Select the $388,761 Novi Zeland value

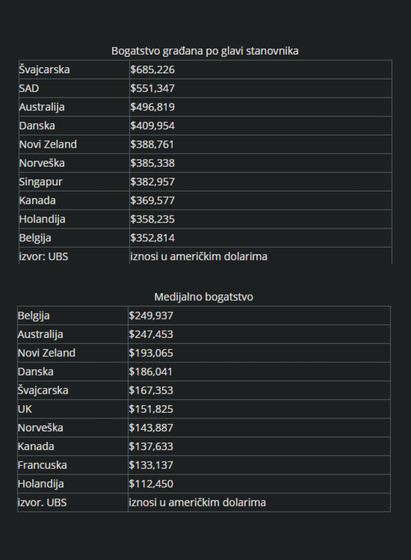pyautogui.click(x=152, y=144)
